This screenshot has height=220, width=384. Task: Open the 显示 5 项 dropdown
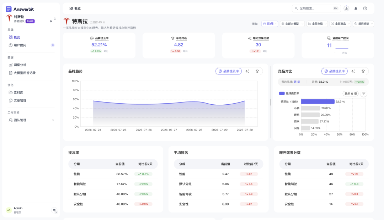pyautogui.click(x=351, y=94)
